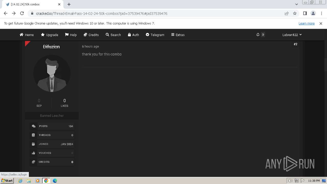Click Learn more about Chrome updates
The image size is (327, 184).
[x=307, y=24]
